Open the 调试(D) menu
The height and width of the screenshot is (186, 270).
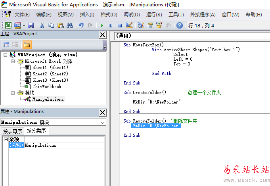(132, 15)
